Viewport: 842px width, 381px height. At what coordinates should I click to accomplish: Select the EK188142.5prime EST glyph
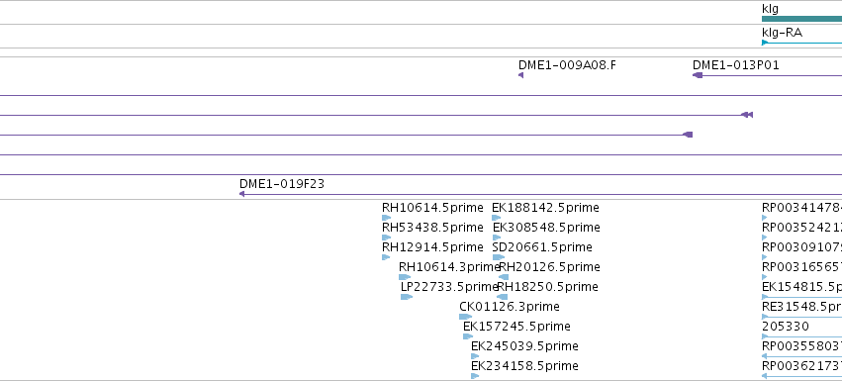tap(496, 218)
